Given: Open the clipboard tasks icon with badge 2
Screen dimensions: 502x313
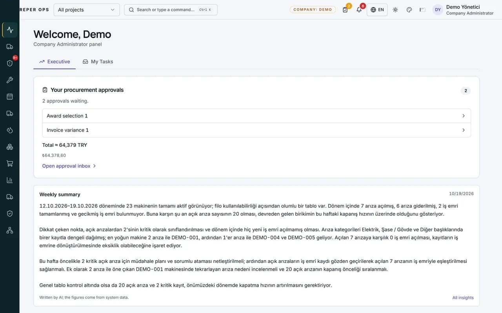Looking at the screenshot, I should pyautogui.click(x=345, y=10).
